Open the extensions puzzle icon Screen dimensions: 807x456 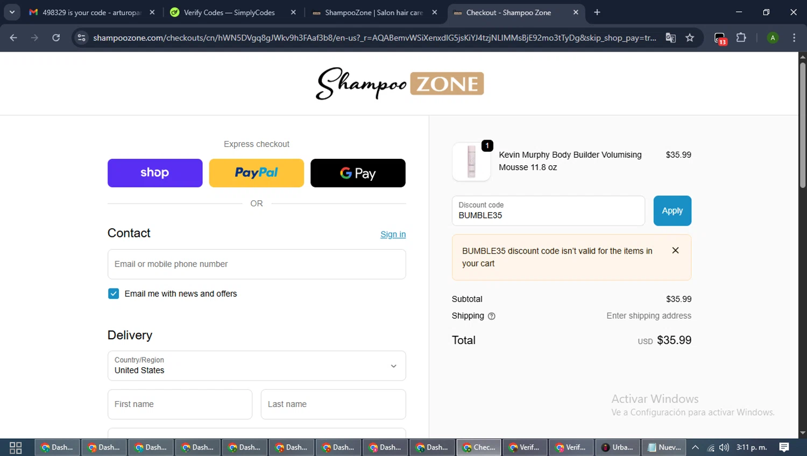(741, 38)
